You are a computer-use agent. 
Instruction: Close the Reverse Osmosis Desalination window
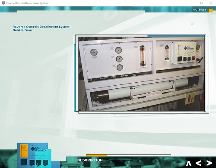(x=211, y=3)
